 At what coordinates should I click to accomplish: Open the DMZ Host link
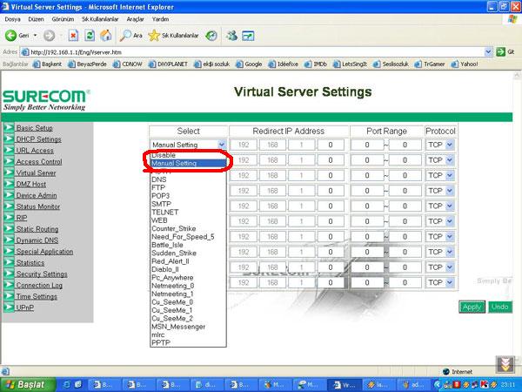(x=31, y=184)
